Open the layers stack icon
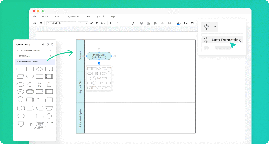Viewport: 269px width, 144px height. point(141,23)
